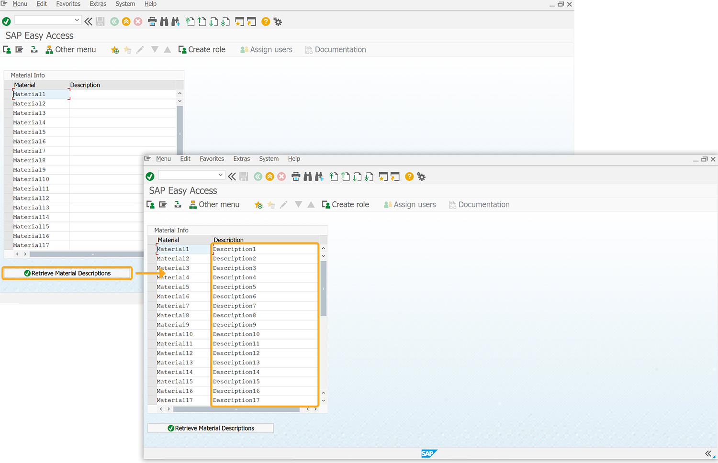
Task: Select Description5 cell in front window
Action: point(265,287)
